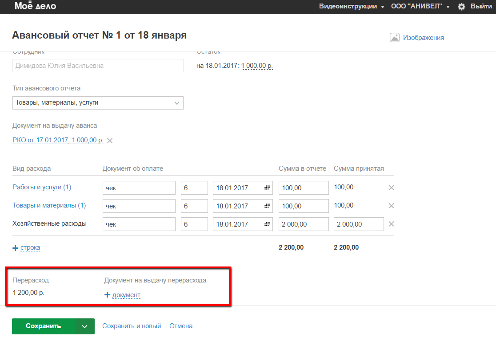The height and width of the screenshot is (341, 496).
Task: Click accepted sum 100,00 in Товары и материалы row
Action: 344,206
